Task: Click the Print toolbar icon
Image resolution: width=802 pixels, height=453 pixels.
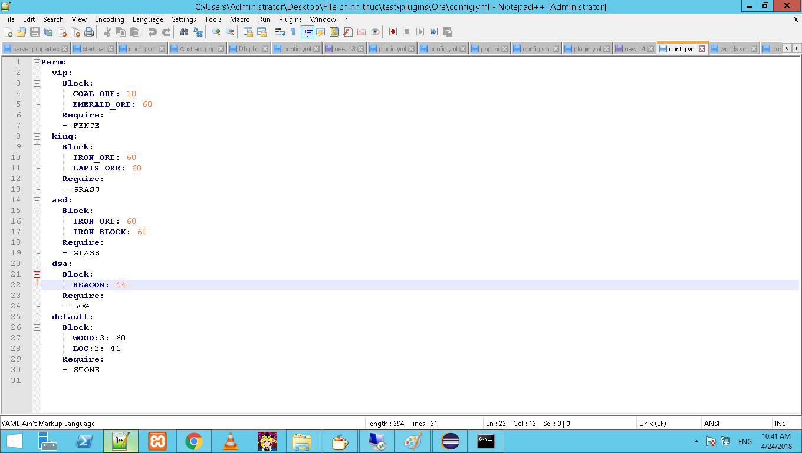Action: (89, 32)
